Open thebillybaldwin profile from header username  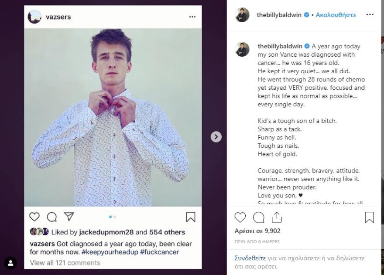pyautogui.click(x=279, y=15)
